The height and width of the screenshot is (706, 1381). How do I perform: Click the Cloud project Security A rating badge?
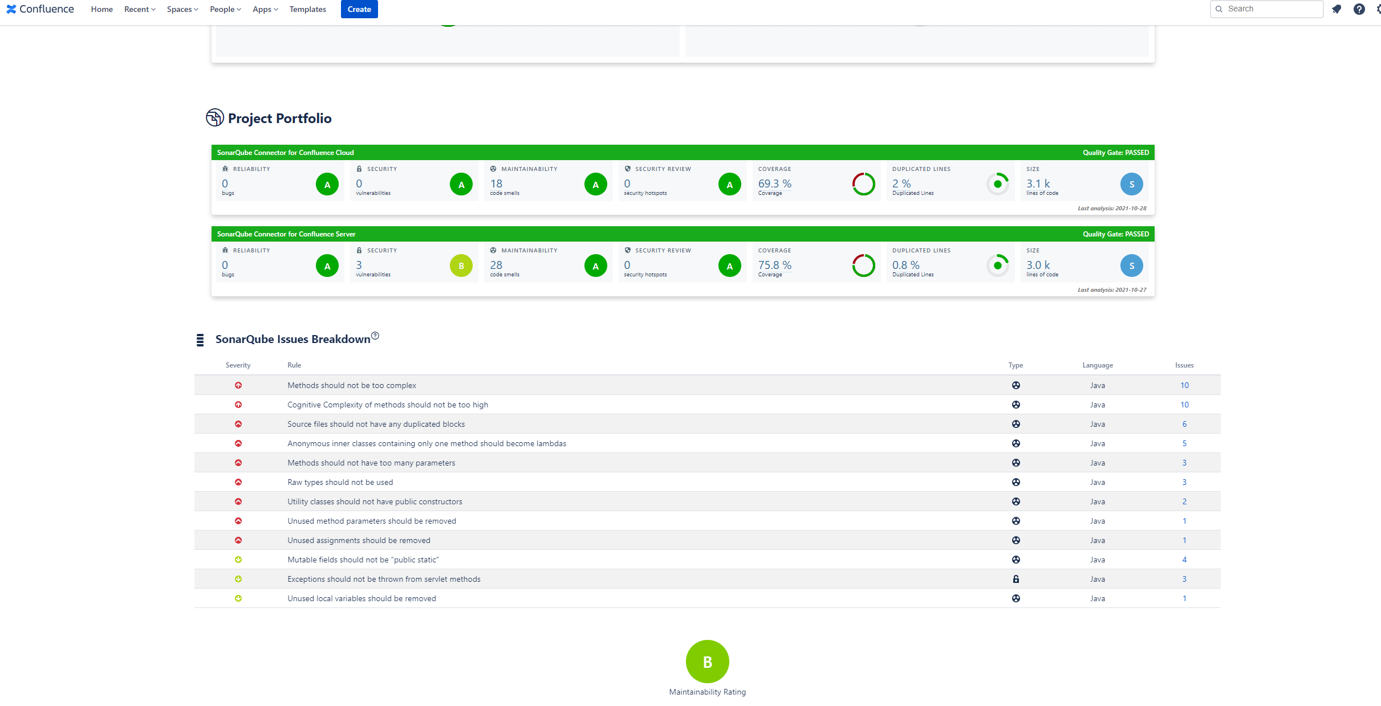461,184
